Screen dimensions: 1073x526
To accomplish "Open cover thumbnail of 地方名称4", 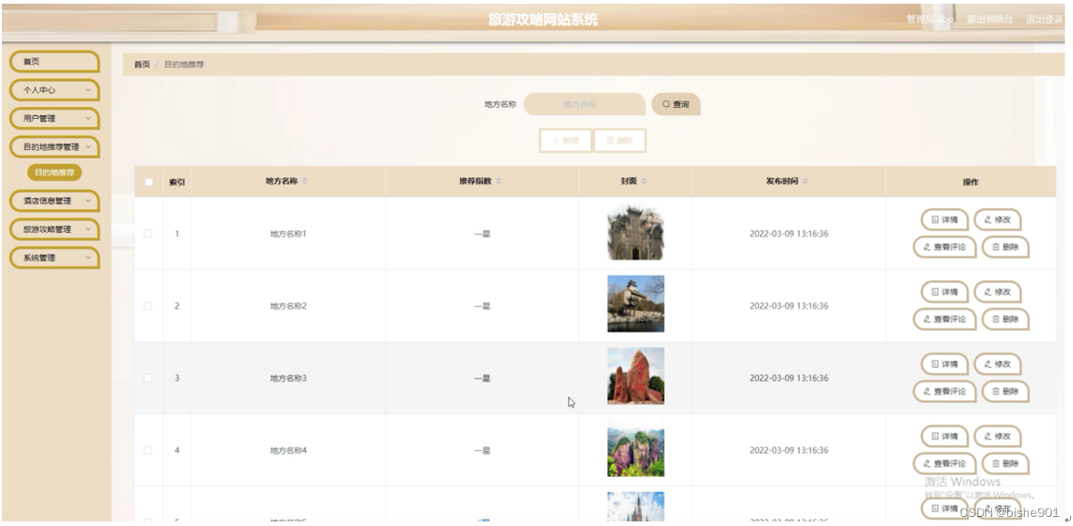I will [636, 448].
